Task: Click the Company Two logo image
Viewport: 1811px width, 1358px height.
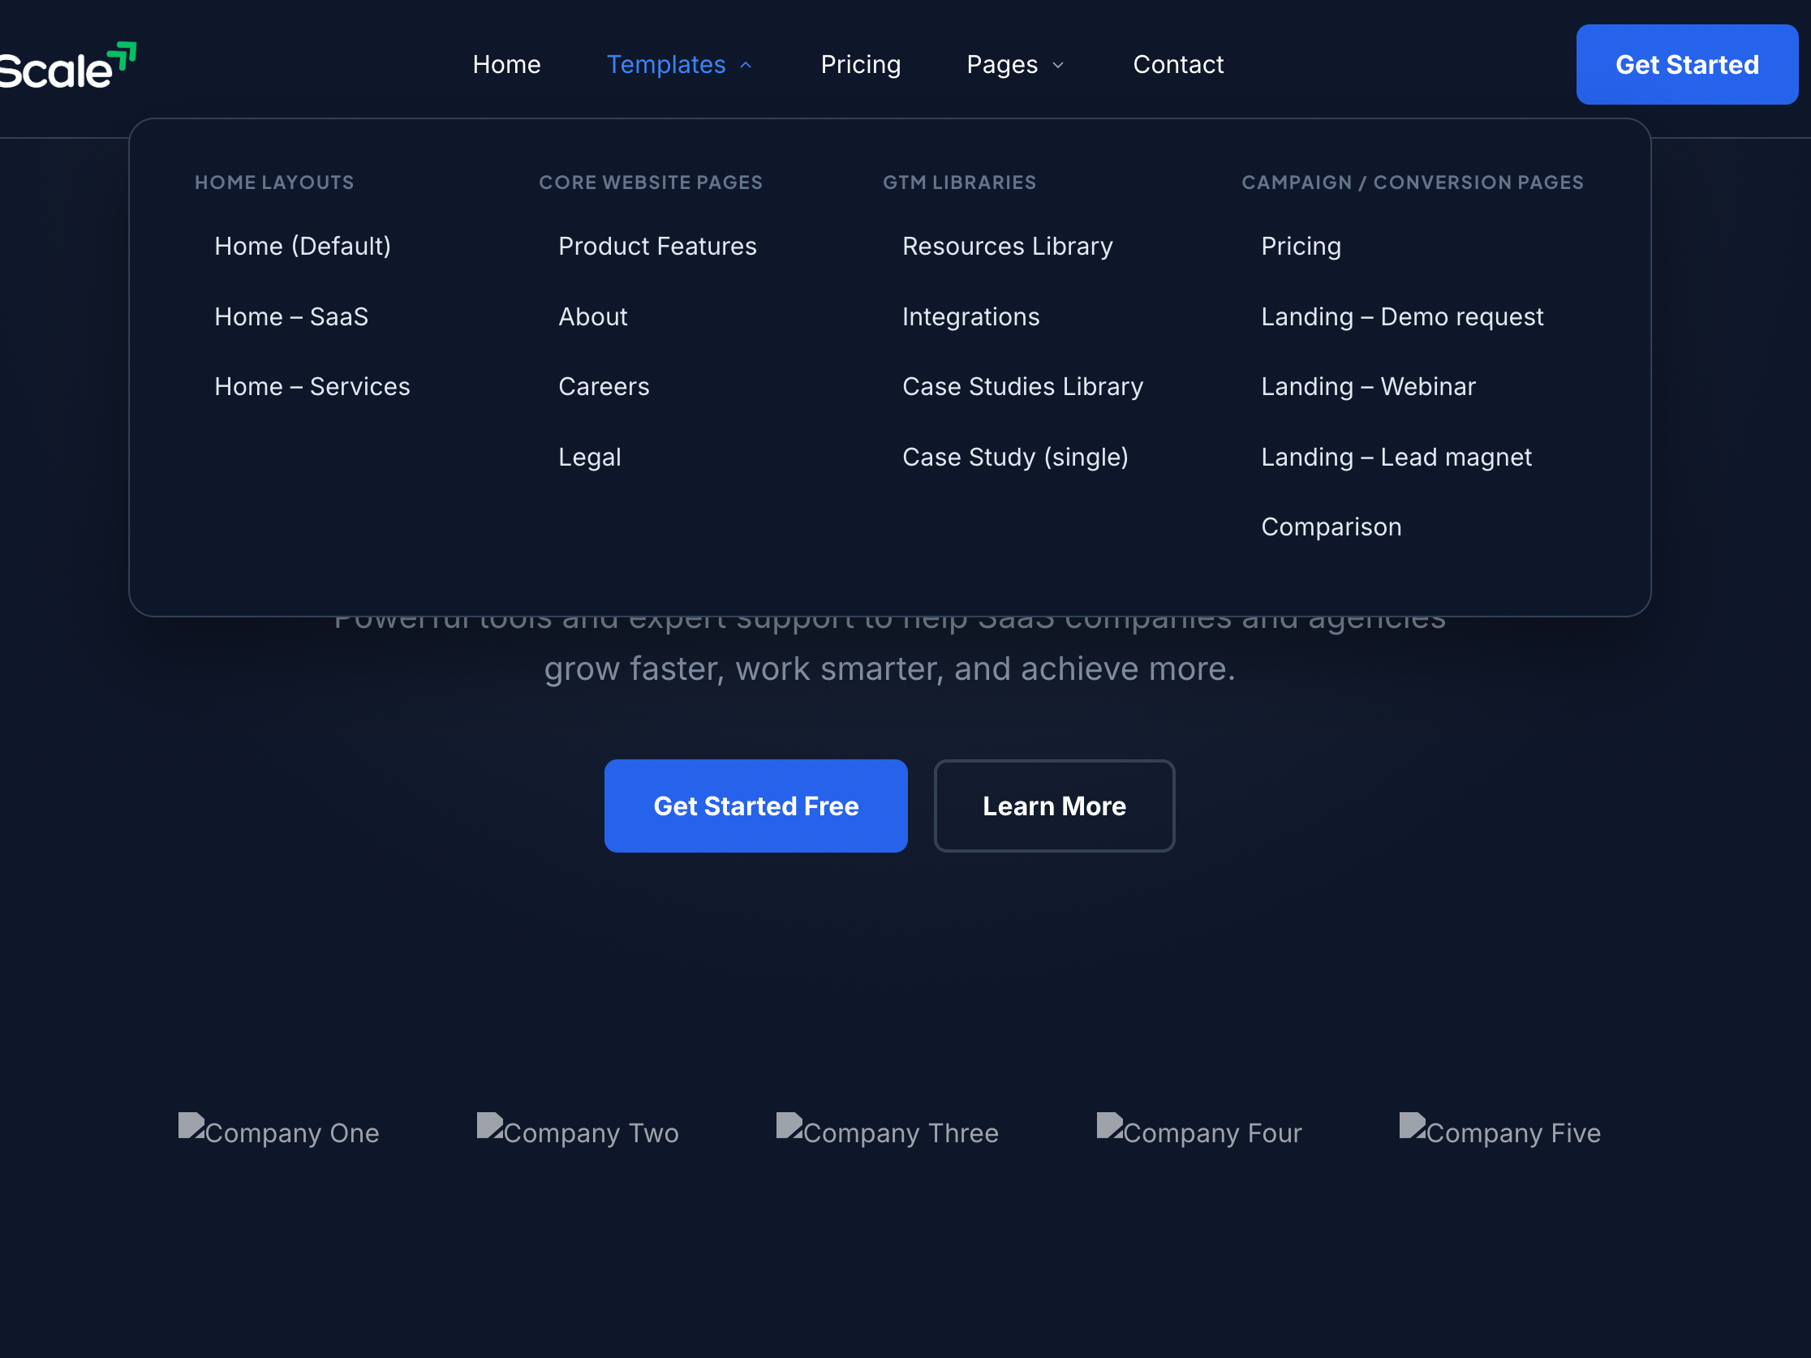Action: click(577, 1132)
